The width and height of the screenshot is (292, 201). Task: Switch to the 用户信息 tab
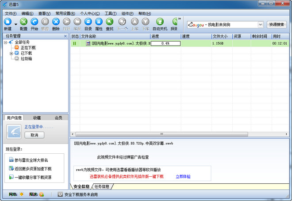[14, 118]
